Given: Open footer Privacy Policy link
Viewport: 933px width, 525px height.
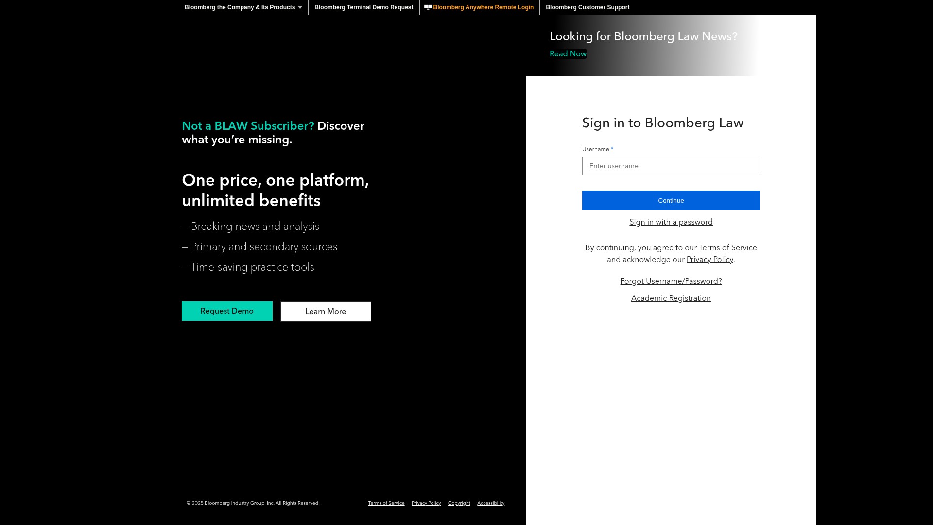Looking at the screenshot, I should 426,503.
